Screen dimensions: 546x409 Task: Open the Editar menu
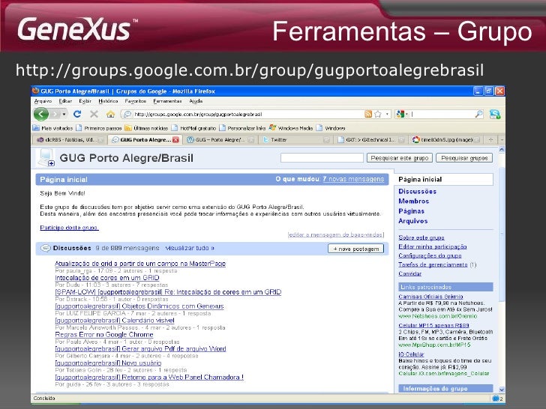65,101
